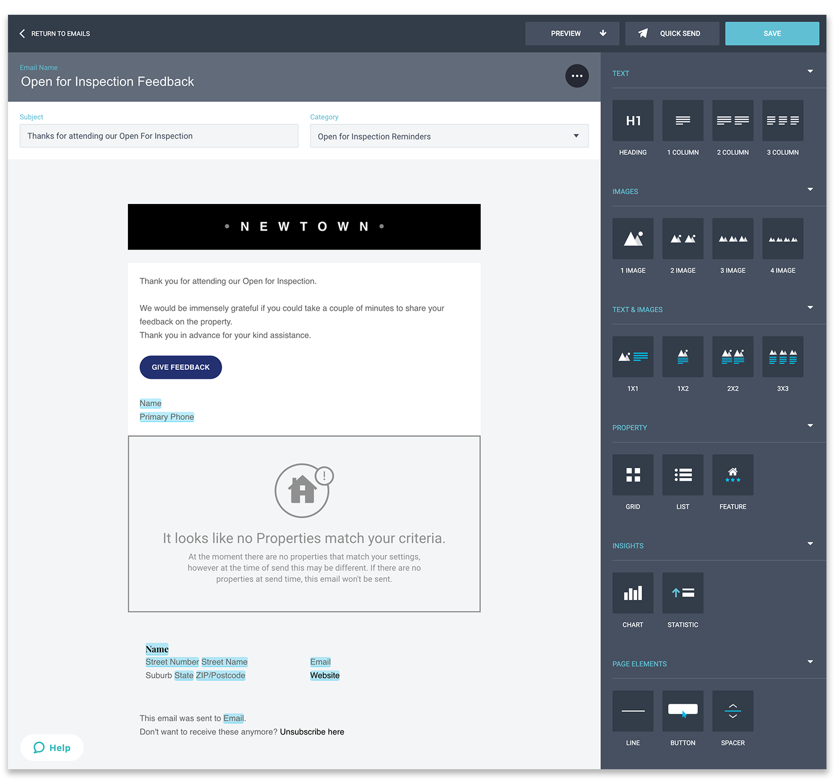Insert a 3 Column text block
The height and width of the screenshot is (784, 835).
[x=783, y=120]
